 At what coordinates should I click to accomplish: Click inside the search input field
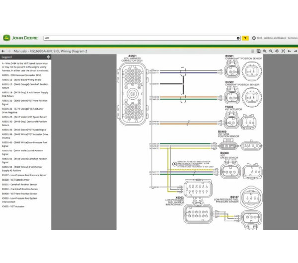point(139,38)
